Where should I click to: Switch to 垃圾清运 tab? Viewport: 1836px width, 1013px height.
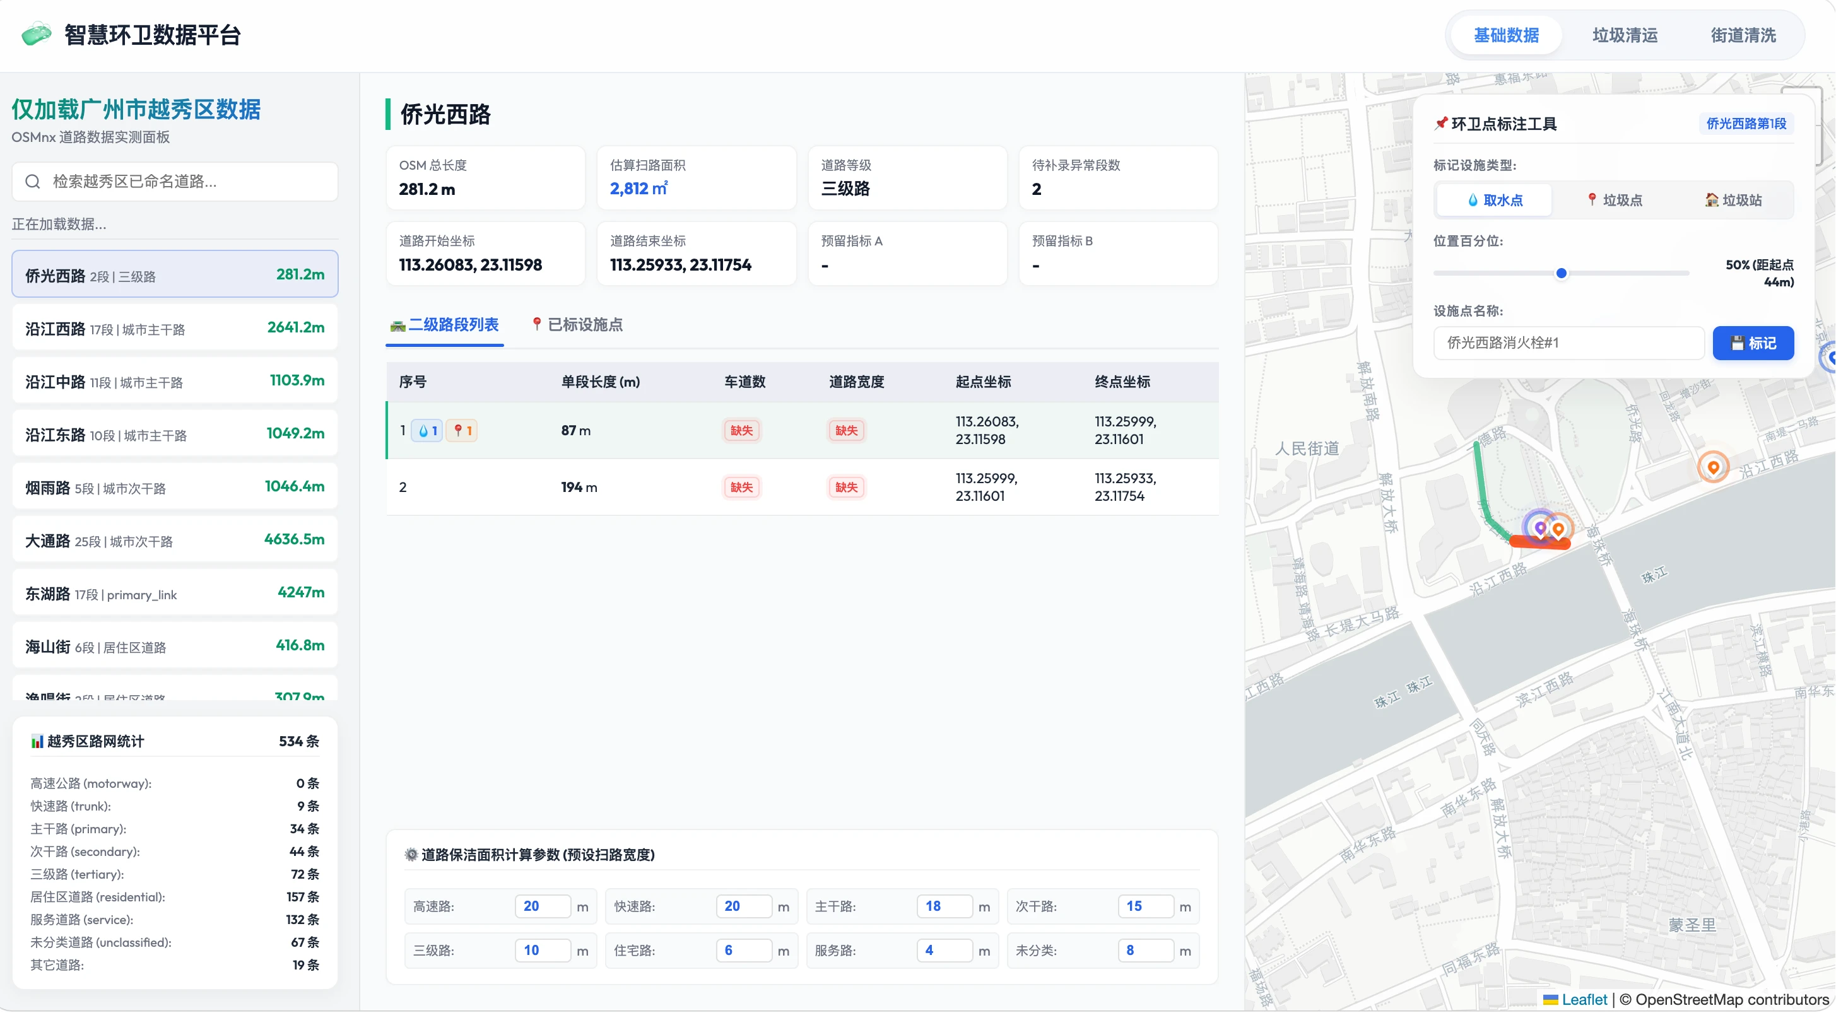point(1625,35)
